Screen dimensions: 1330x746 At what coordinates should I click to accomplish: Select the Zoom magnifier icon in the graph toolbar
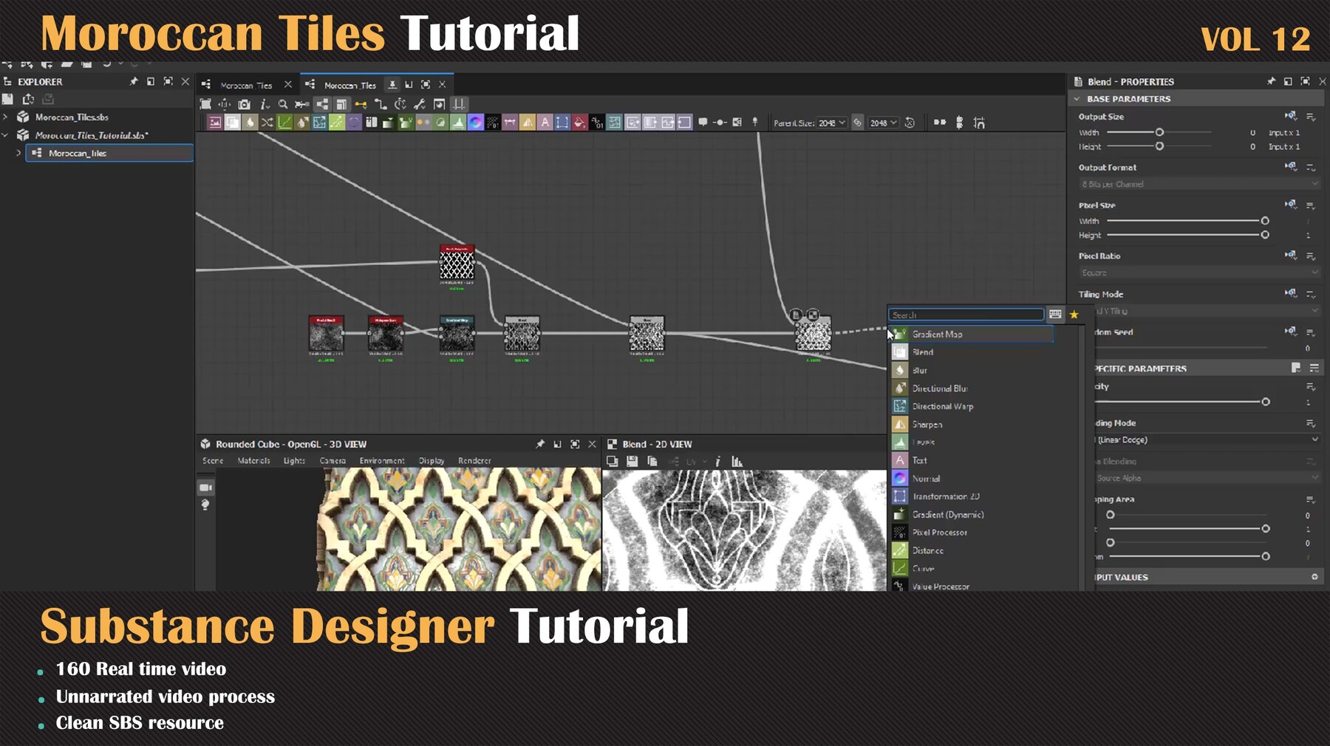[x=283, y=105]
